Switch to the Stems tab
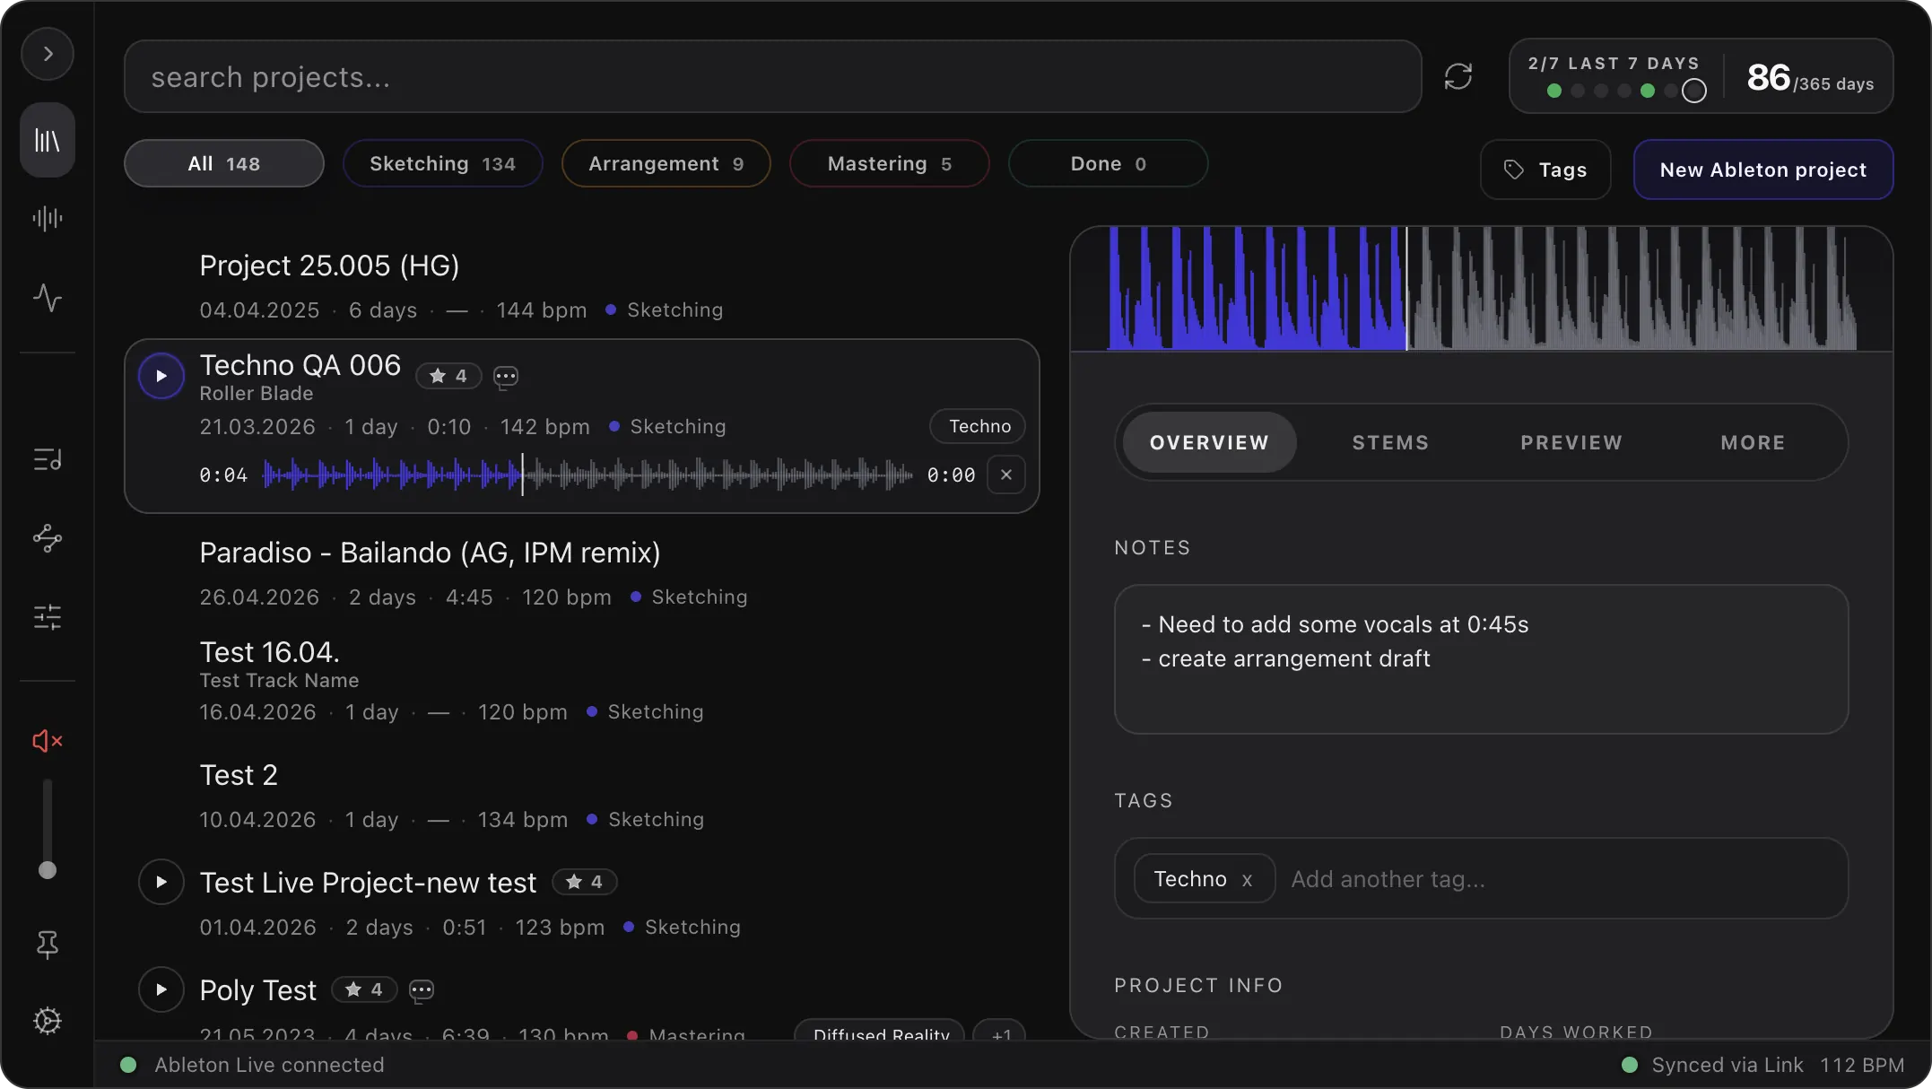 pos(1390,442)
